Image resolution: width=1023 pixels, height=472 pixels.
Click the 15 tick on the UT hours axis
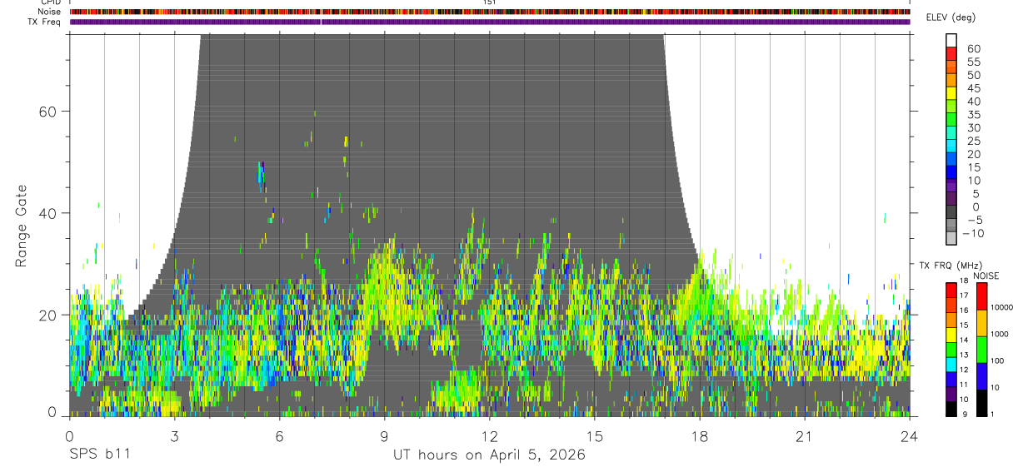(595, 437)
